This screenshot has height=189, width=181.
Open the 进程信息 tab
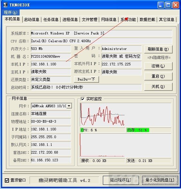(70, 20)
